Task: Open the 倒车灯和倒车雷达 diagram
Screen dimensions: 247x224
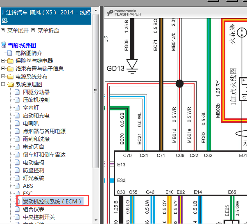Action: [44, 155]
